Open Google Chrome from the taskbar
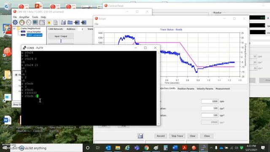Image resolution: width=270 pixels, height=152 pixels. click(146, 148)
